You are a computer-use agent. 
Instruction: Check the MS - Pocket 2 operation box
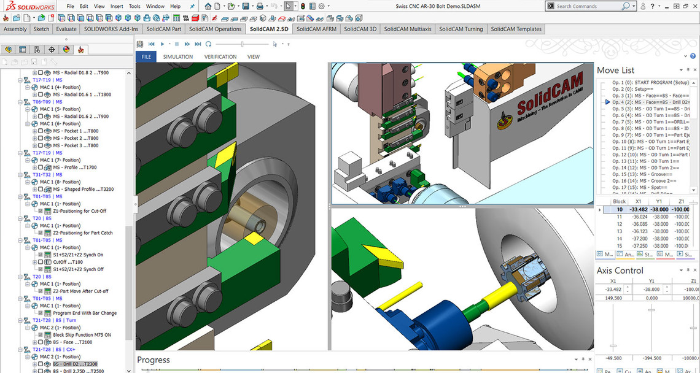[x=41, y=138]
